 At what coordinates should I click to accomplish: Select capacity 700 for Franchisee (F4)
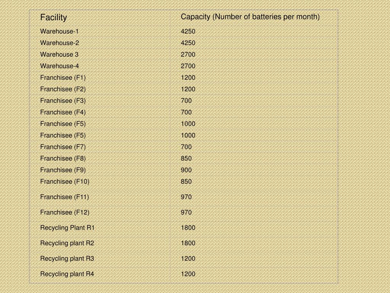point(186,113)
